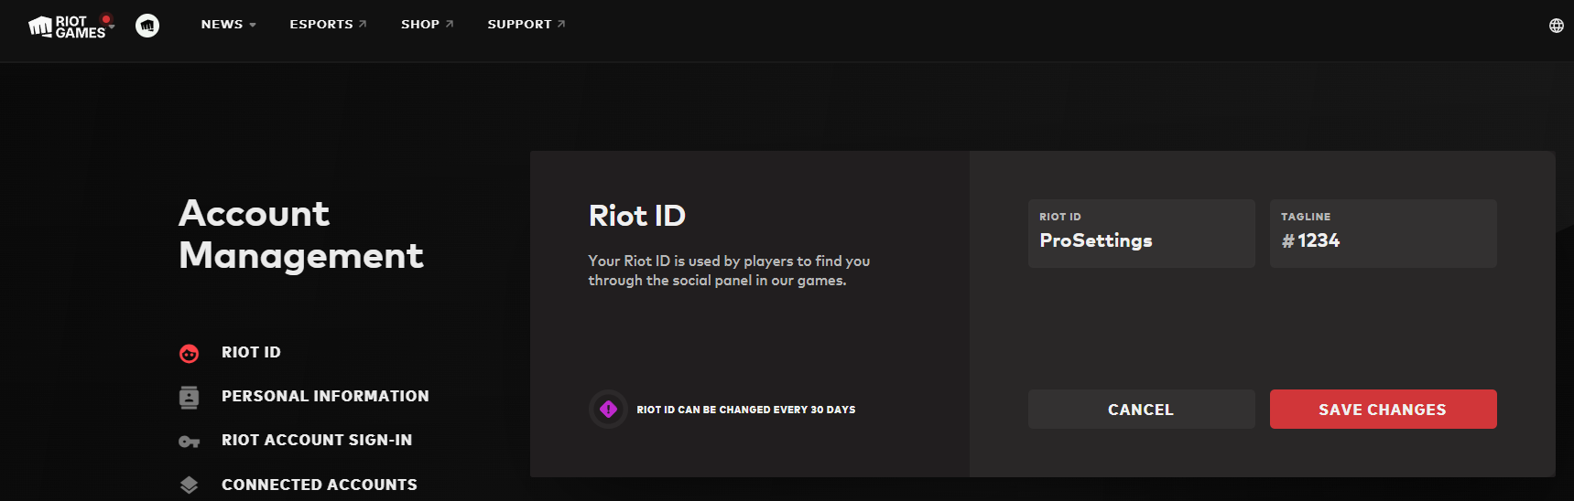Click the Riot Games logo
1574x501 pixels.
pos(67,27)
